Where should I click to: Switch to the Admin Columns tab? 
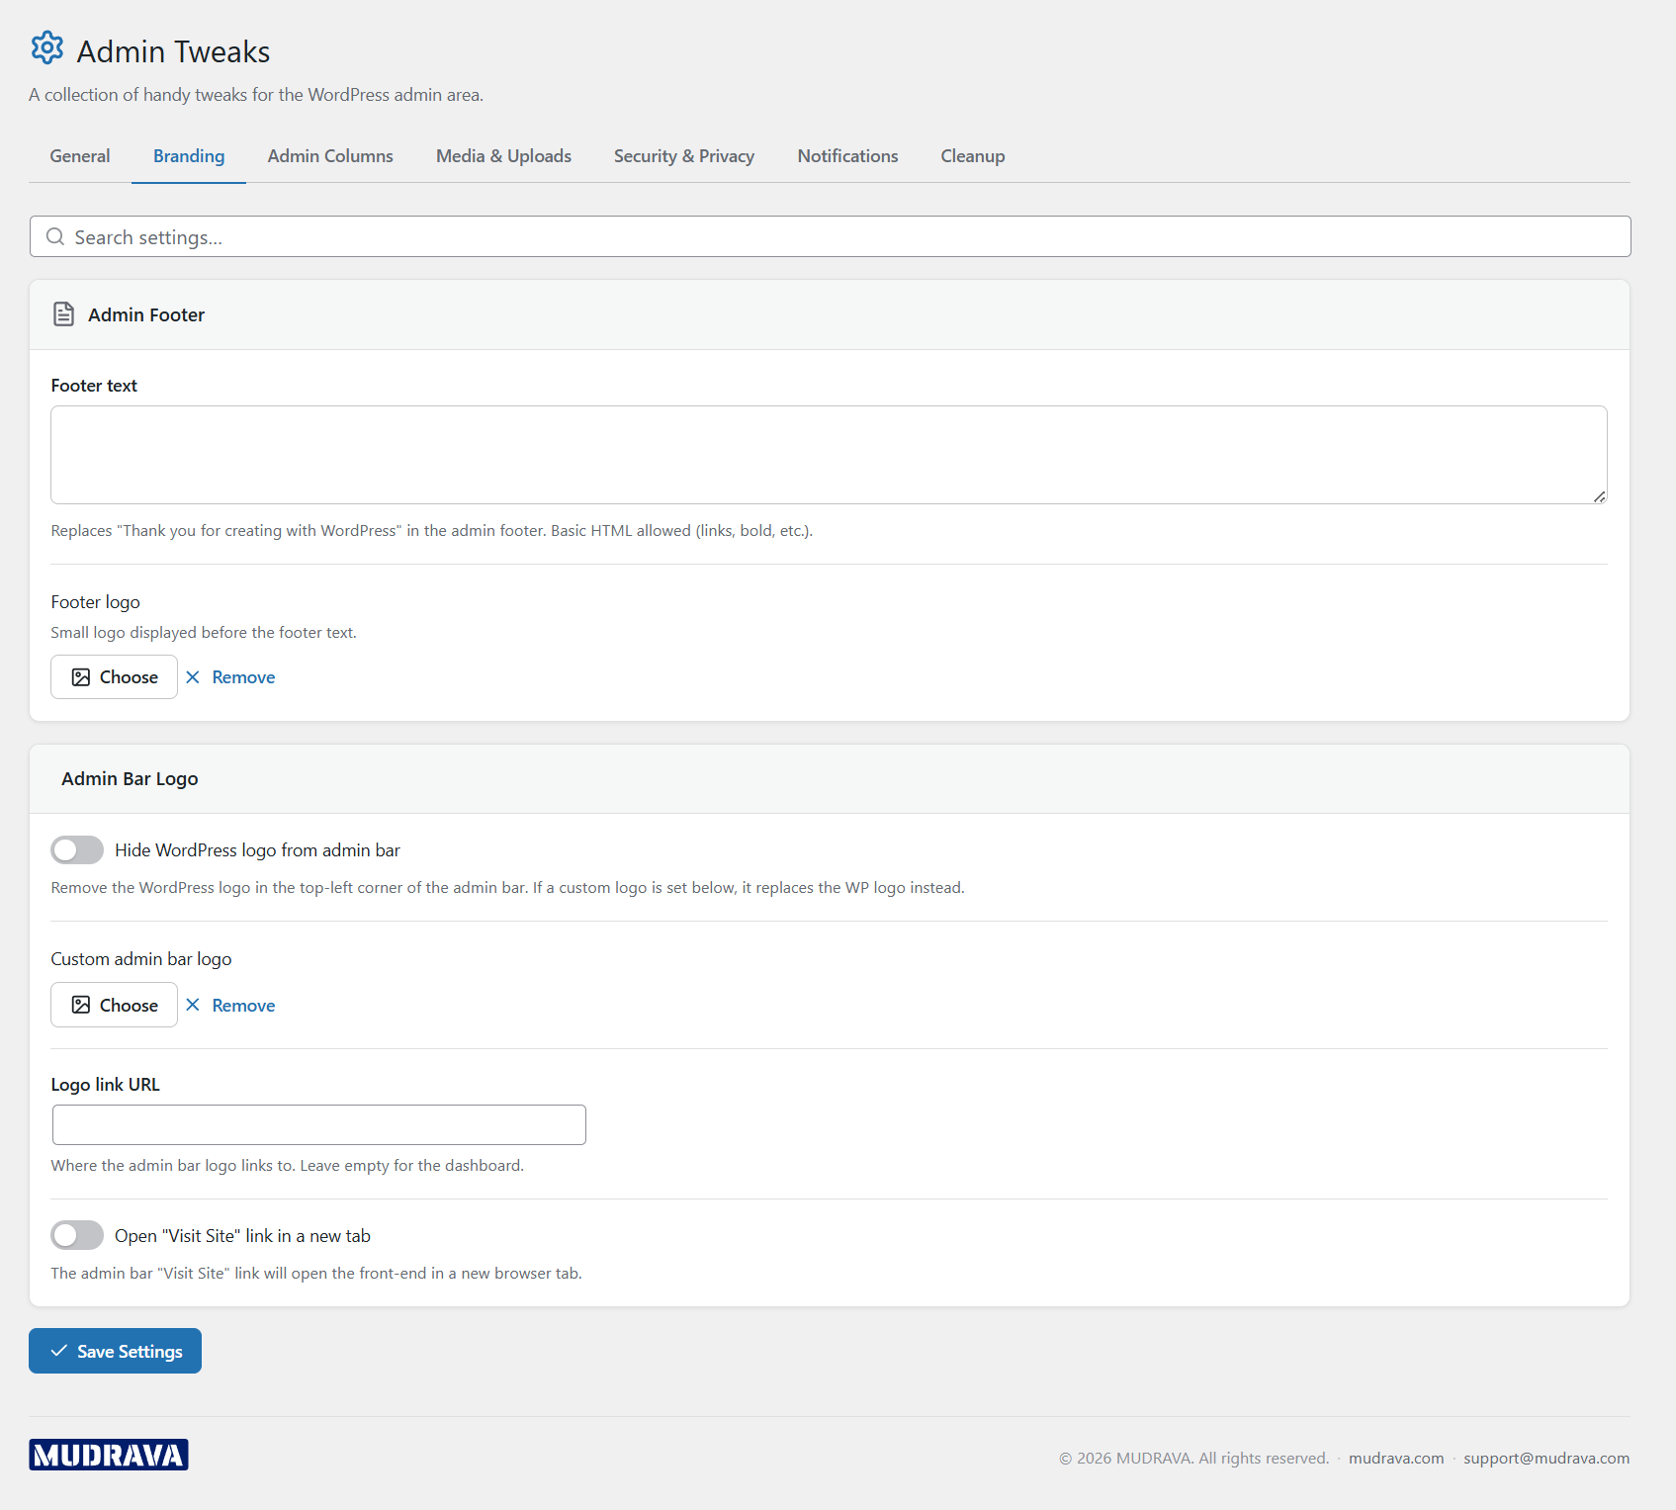tap(330, 155)
